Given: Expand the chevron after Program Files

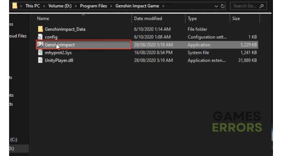Looking at the screenshot, I should [111, 6].
